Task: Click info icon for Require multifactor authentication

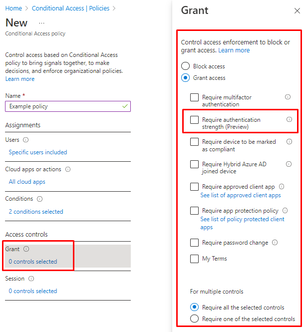Action: pyautogui.click(x=288, y=97)
